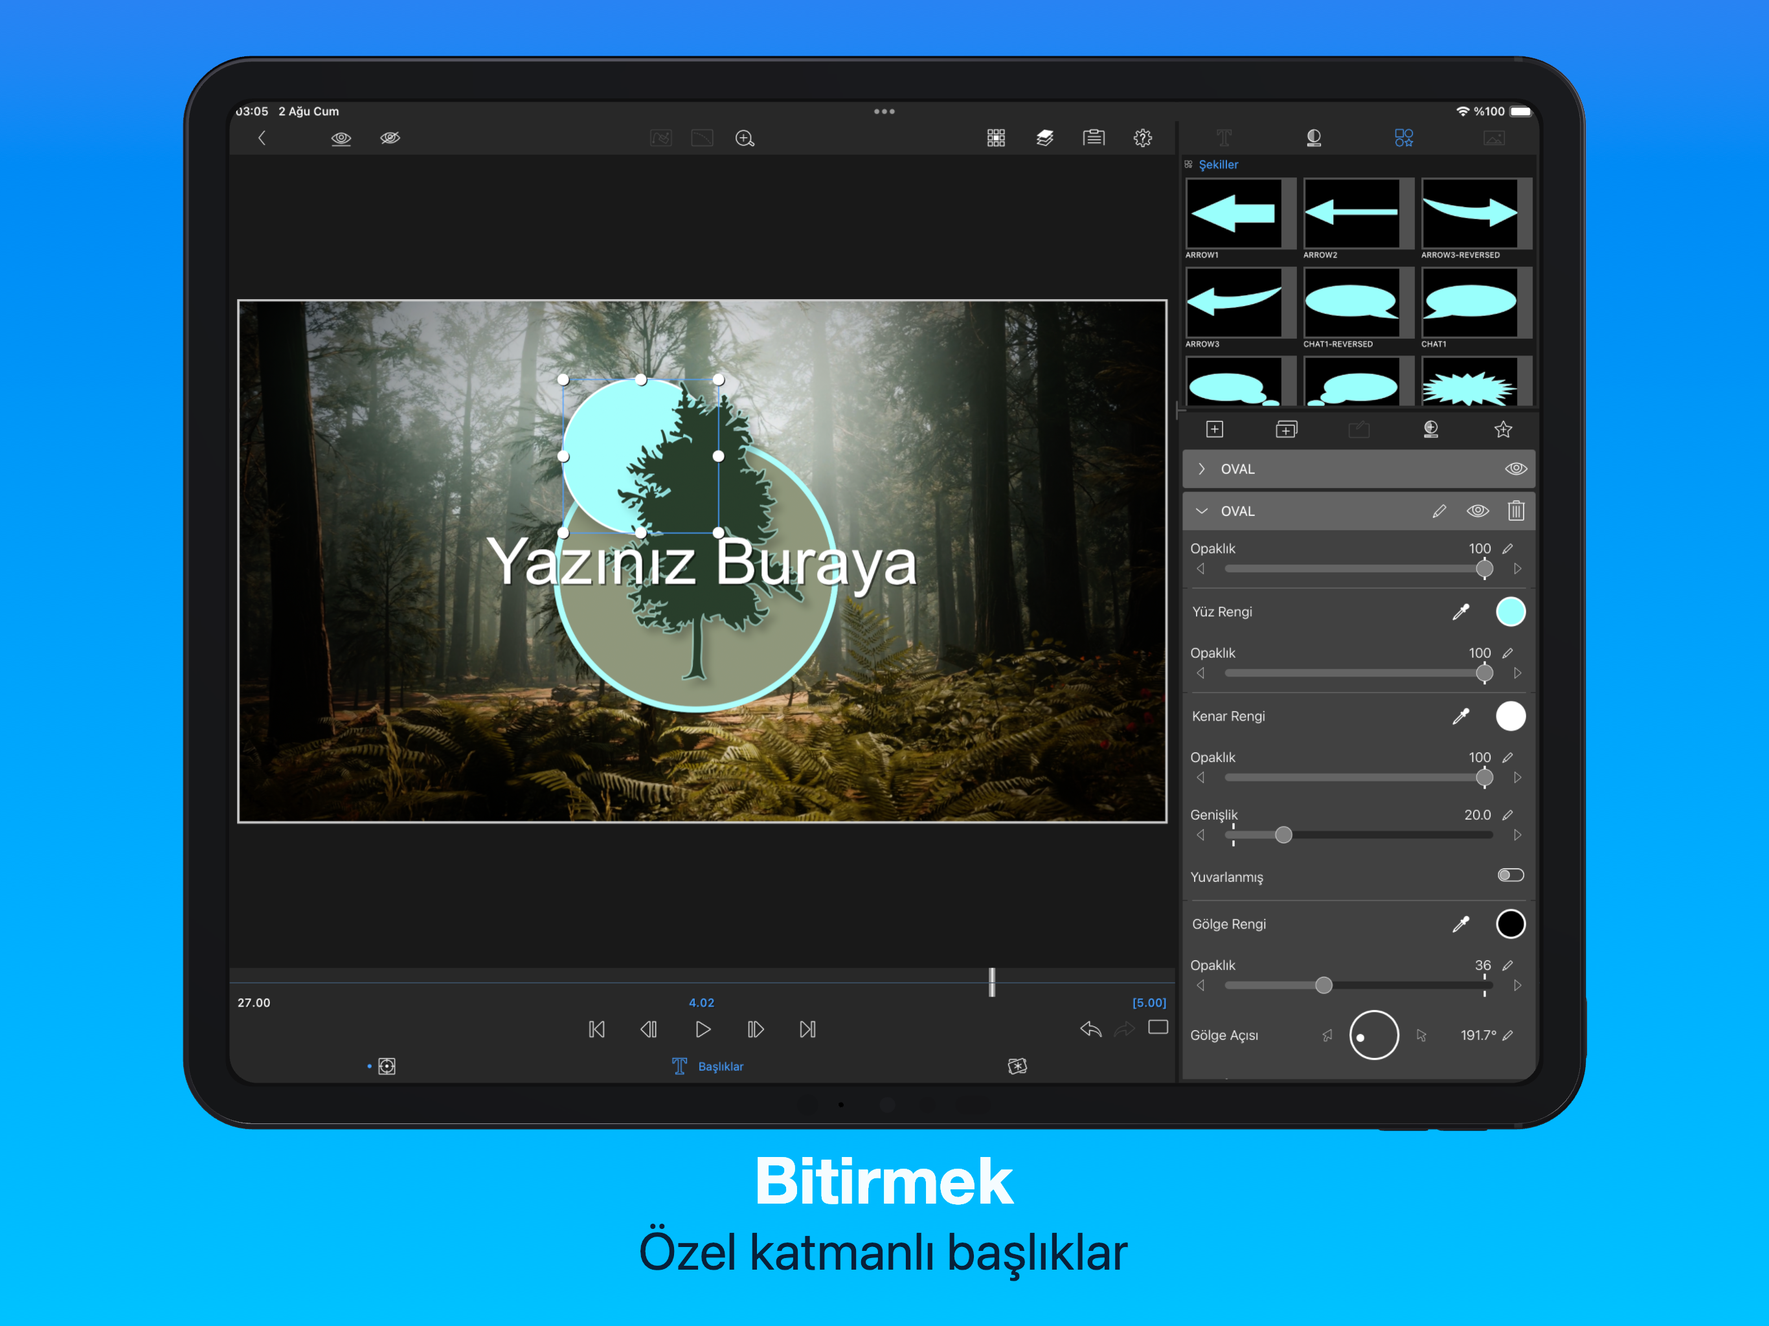Toggle visibility of collapsed OVAL layer

tap(1515, 469)
